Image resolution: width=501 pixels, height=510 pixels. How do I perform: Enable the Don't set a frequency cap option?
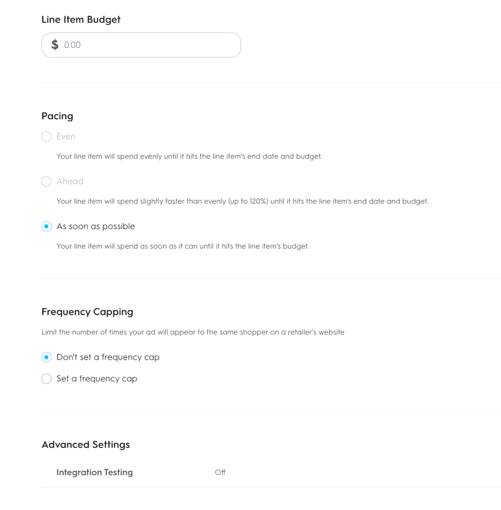pyautogui.click(x=47, y=357)
